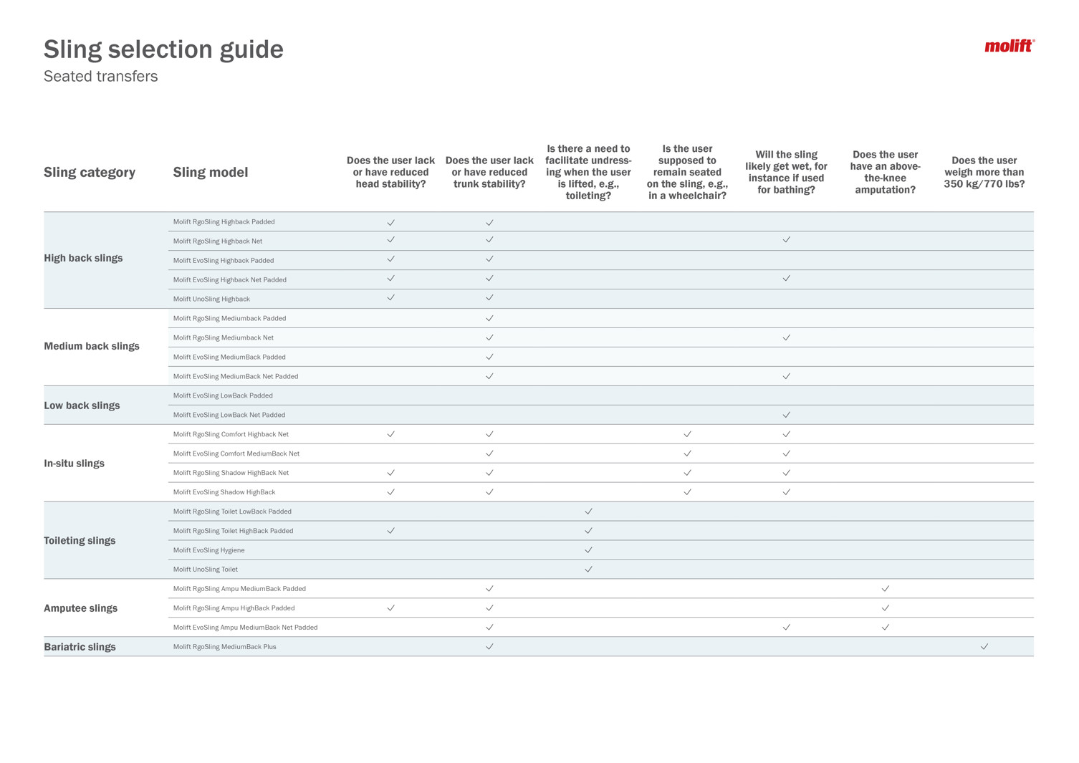Click RgoSling Highback Net wet checkmark
The image size is (1079, 763).
tap(786, 240)
